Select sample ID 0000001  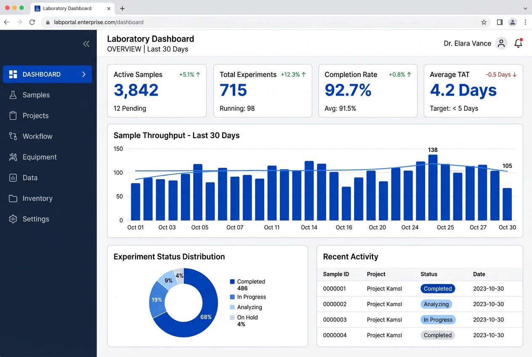click(335, 289)
